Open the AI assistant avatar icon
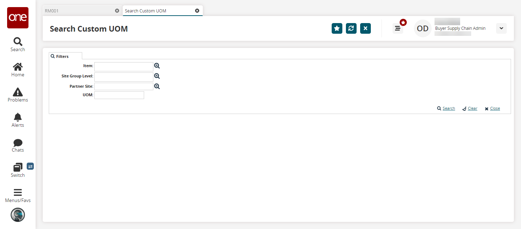 point(18,215)
